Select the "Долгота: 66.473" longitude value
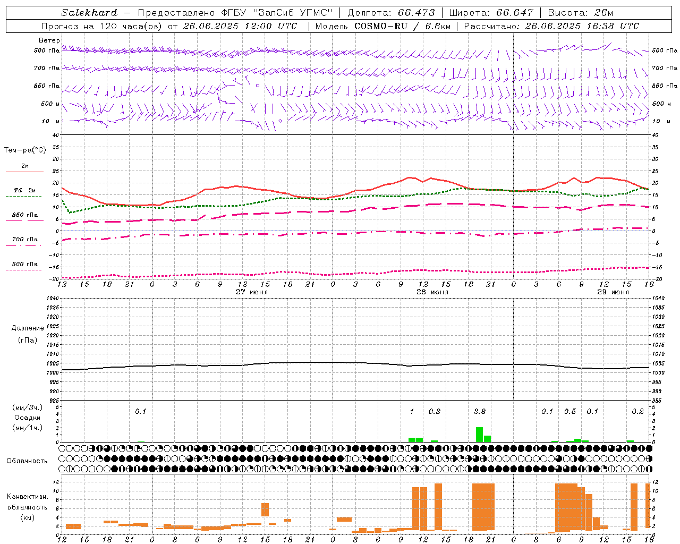The height and width of the screenshot is (544, 680). 391,13
